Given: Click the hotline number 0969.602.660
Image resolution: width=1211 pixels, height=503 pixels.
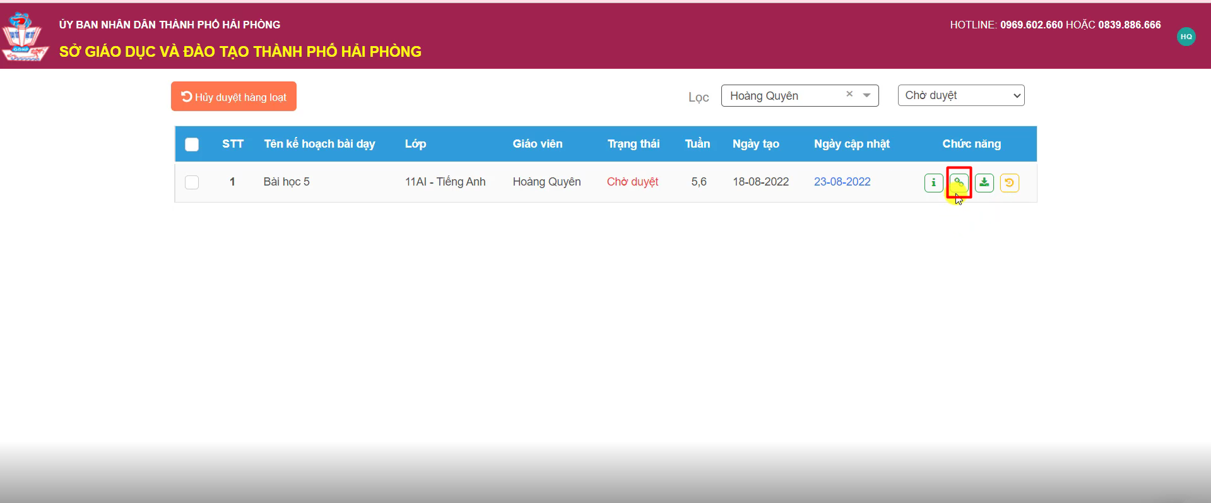Looking at the screenshot, I should 1031,25.
